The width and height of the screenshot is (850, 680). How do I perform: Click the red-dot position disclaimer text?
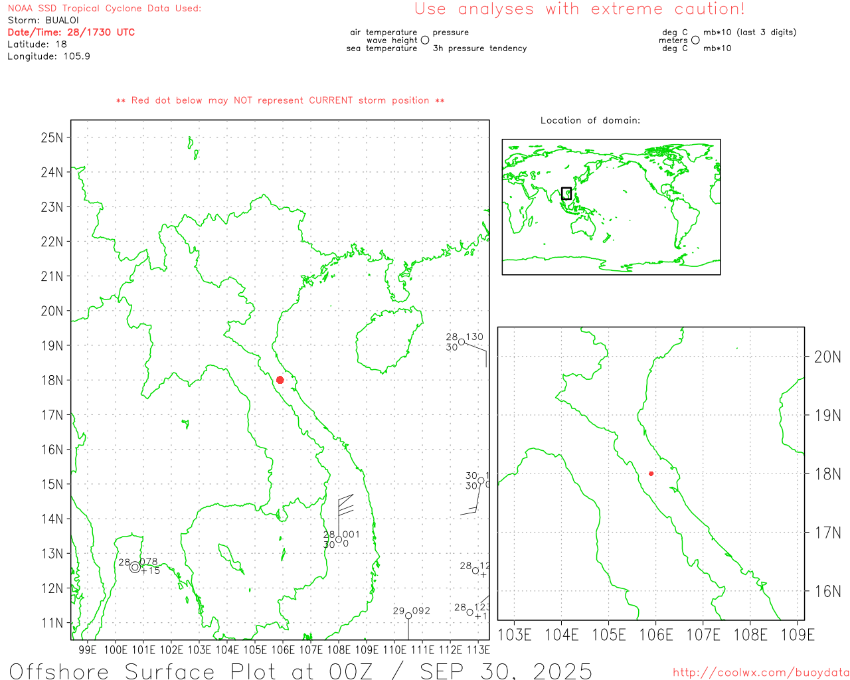[280, 100]
